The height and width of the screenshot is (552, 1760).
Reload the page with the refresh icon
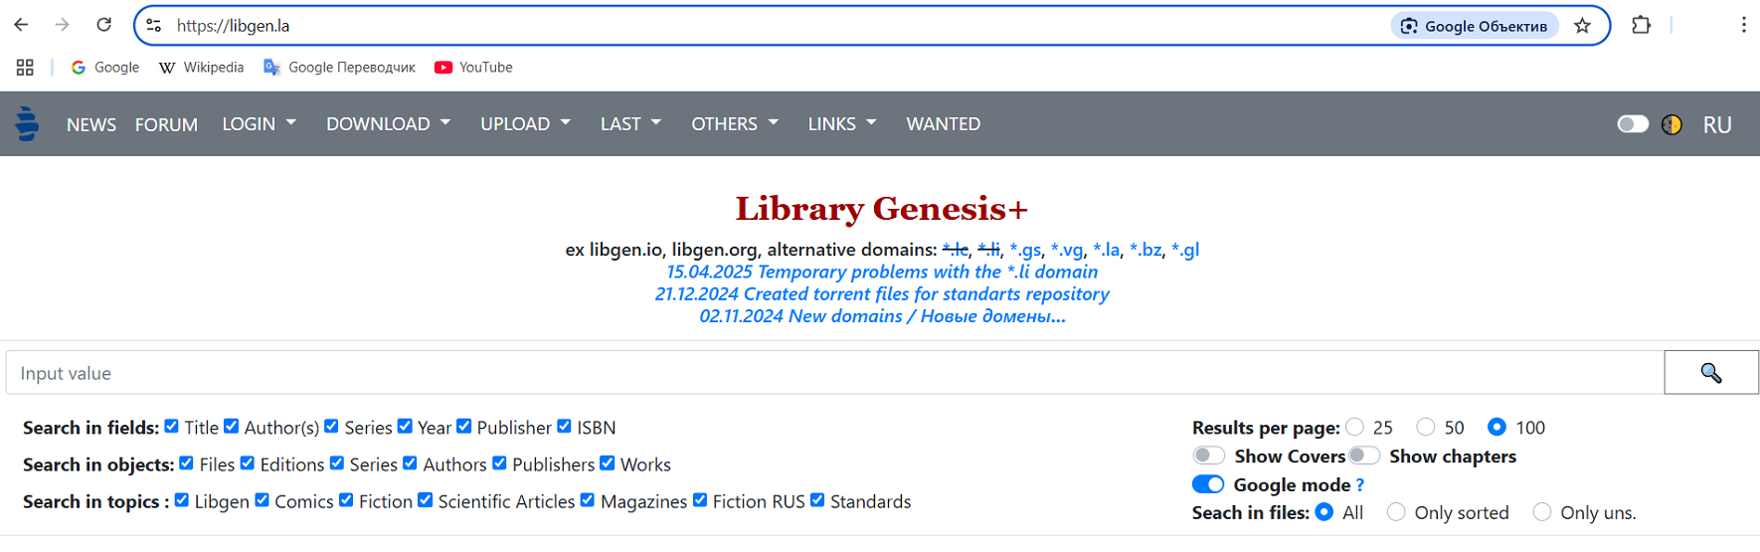pos(103,25)
